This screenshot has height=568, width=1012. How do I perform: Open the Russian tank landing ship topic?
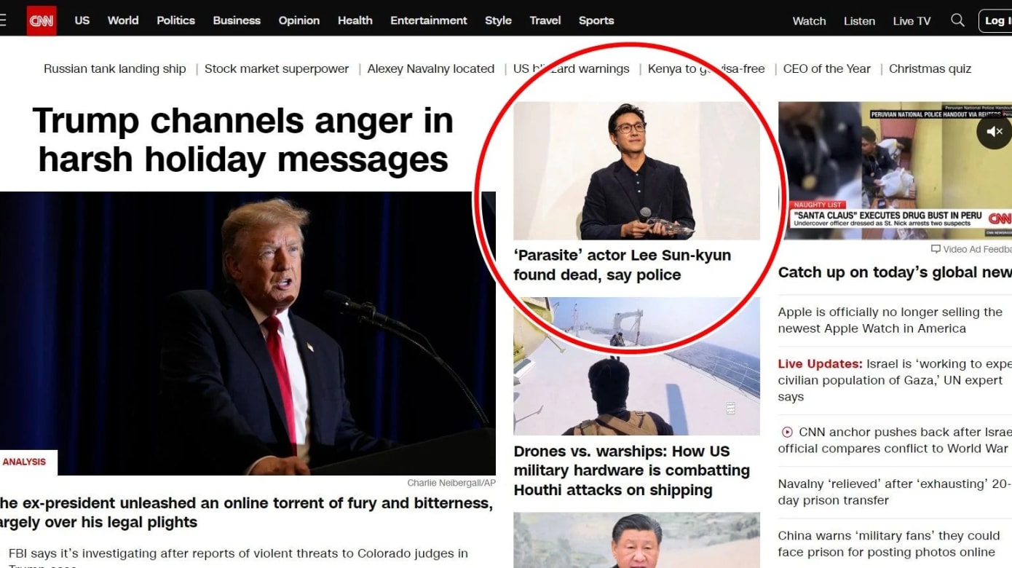click(x=114, y=68)
